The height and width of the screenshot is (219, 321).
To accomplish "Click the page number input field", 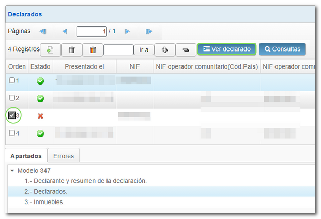I will coord(91,31).
